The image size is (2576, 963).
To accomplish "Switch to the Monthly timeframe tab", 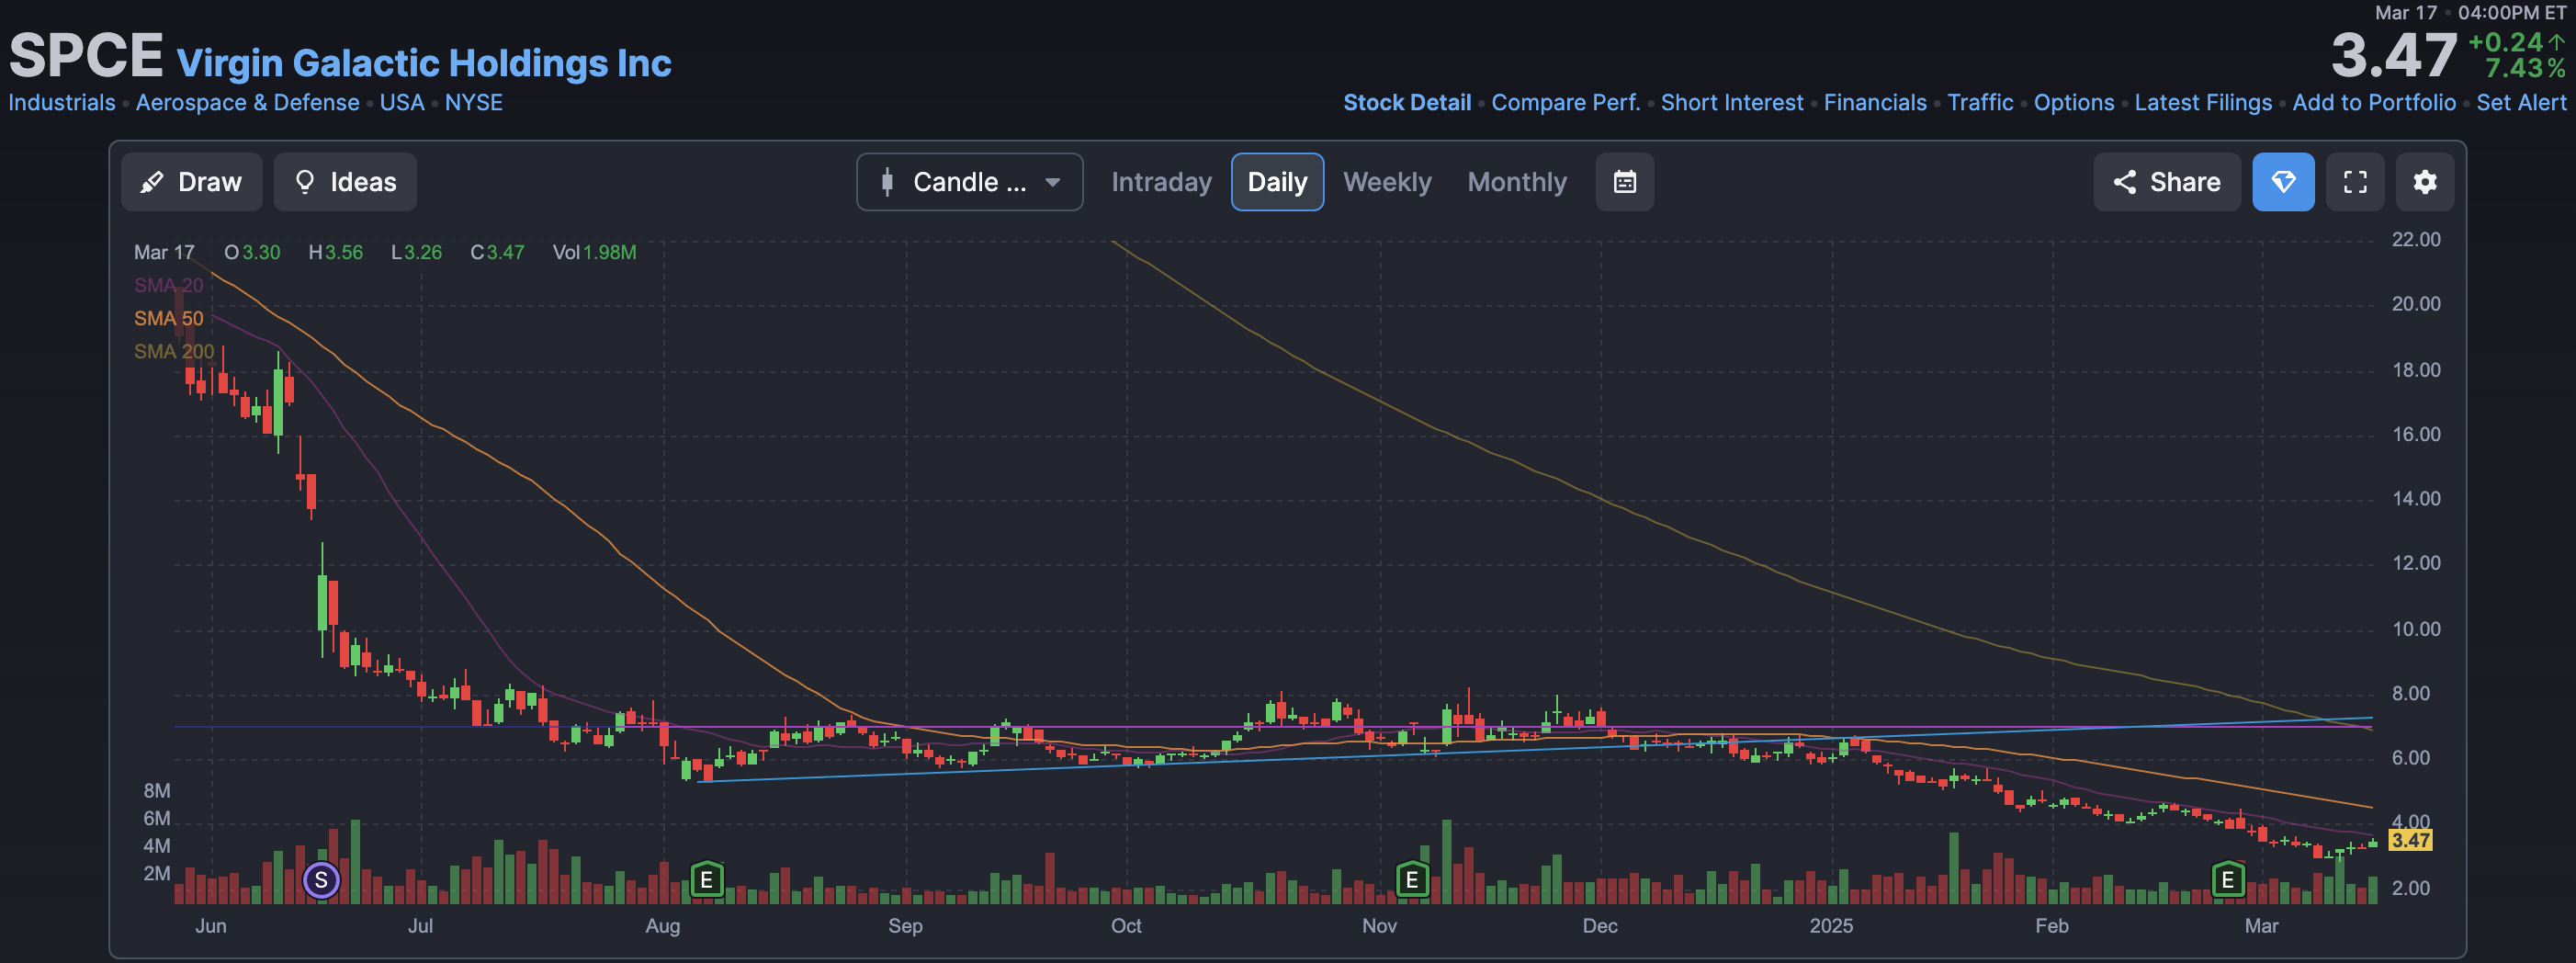I will (1517, 182).
